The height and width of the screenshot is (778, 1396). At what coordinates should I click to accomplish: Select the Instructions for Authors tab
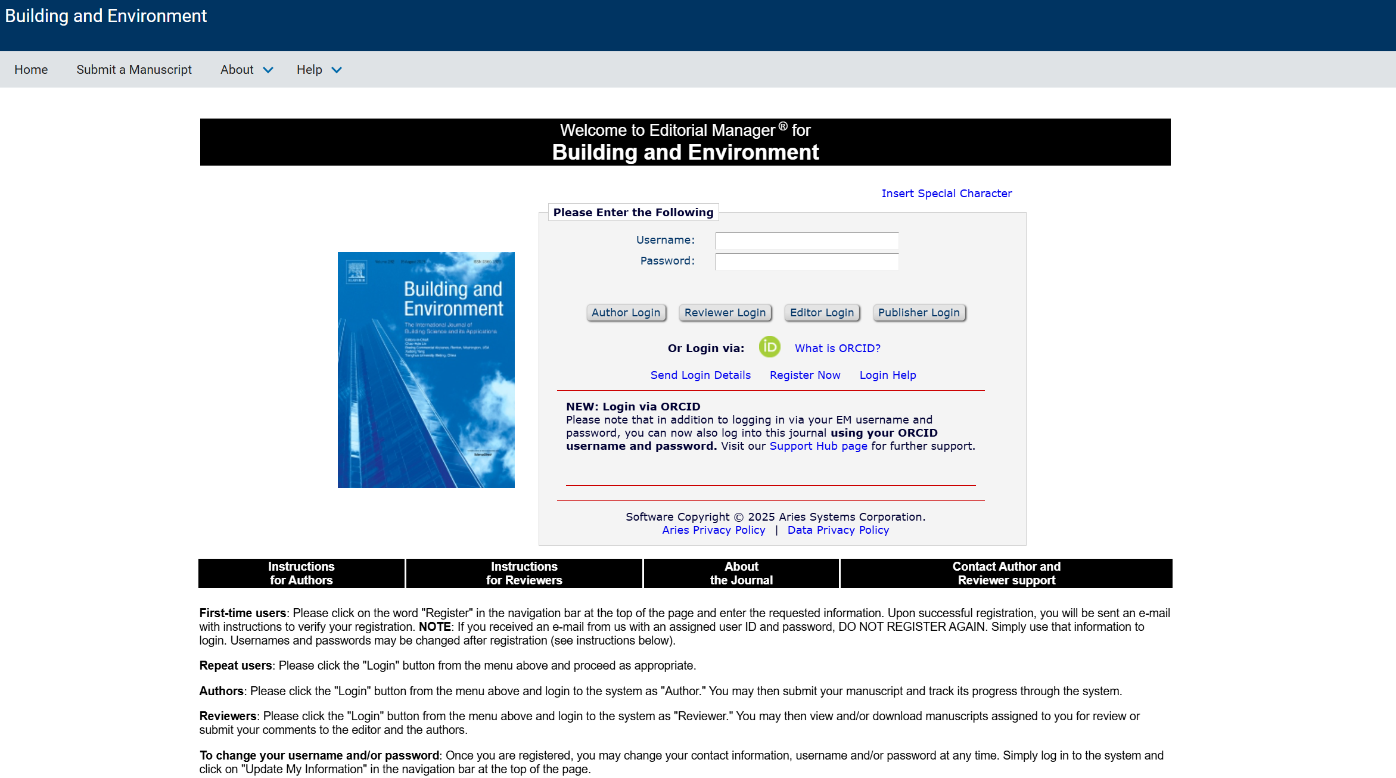pos(301,573)
